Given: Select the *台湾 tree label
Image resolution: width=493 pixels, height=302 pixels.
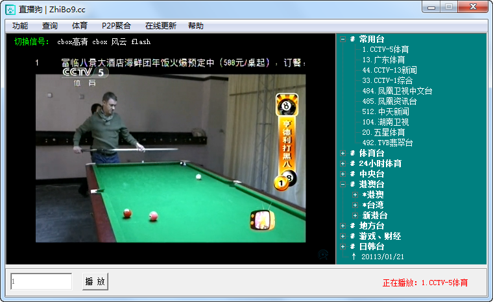Looking at the screenshot, I should (373, 205).
